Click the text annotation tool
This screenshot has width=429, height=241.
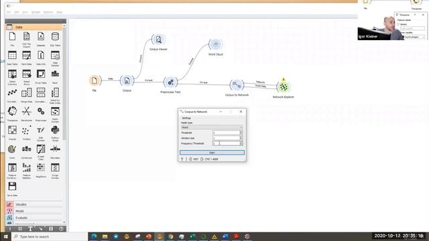(30, 229)
